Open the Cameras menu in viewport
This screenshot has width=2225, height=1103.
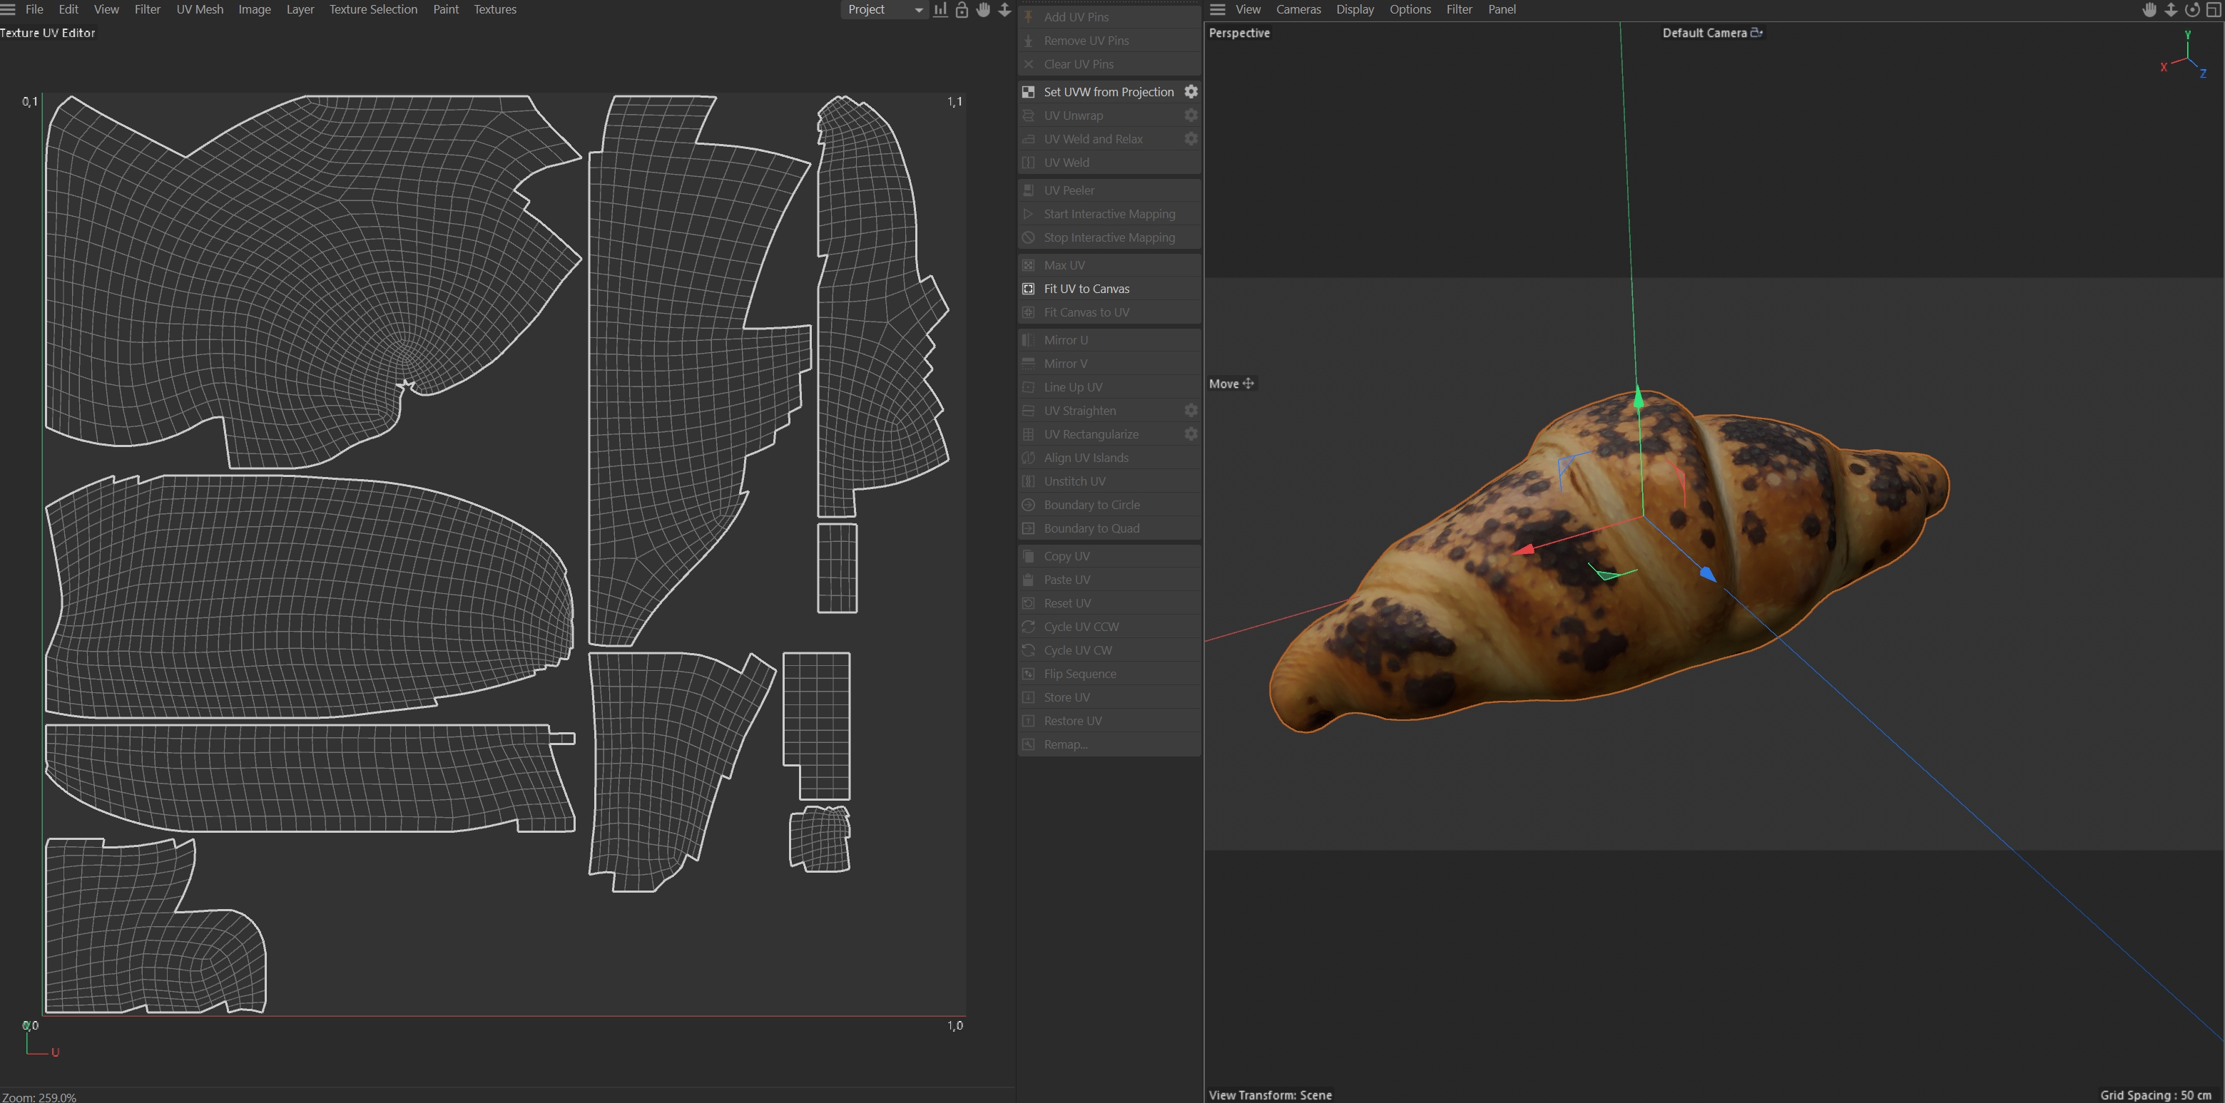point(1298,9)
